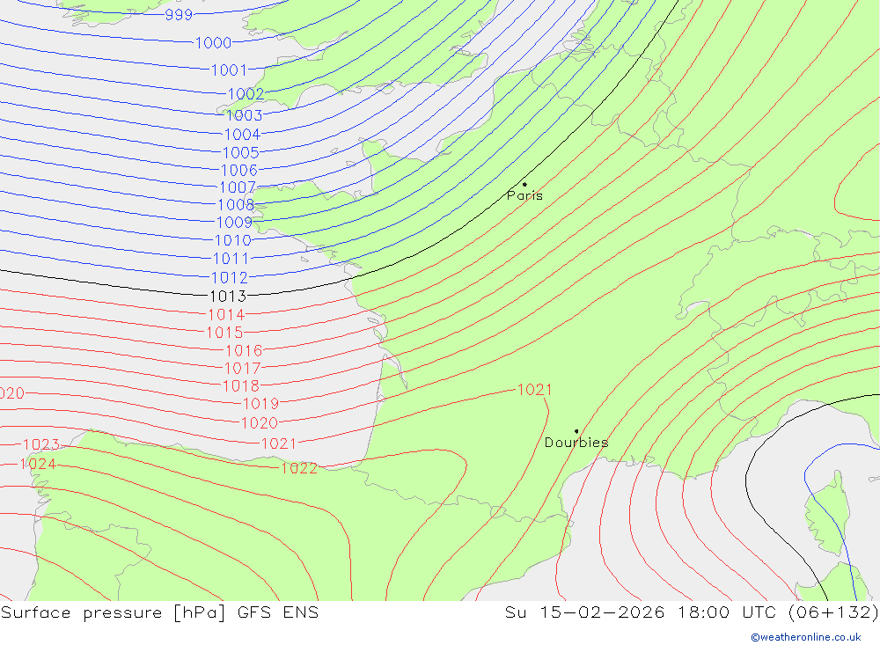Click the 1024 isobar label

pos(38,465)
